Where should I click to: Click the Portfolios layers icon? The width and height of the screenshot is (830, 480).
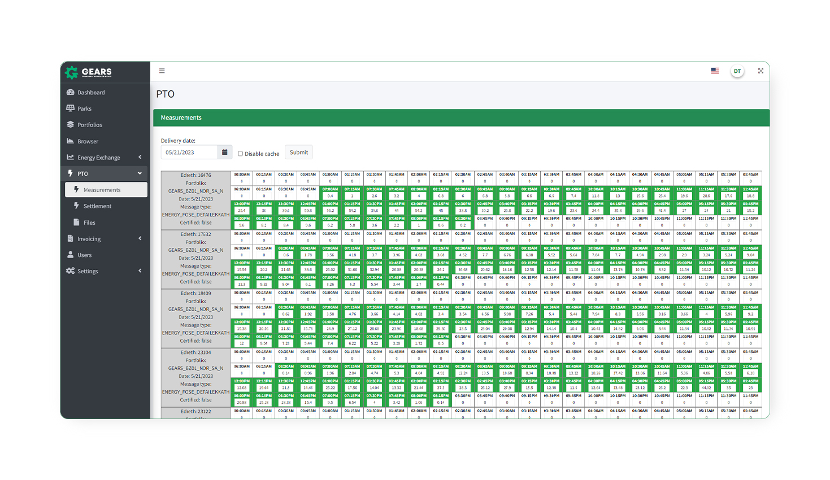tap(71, 125)
